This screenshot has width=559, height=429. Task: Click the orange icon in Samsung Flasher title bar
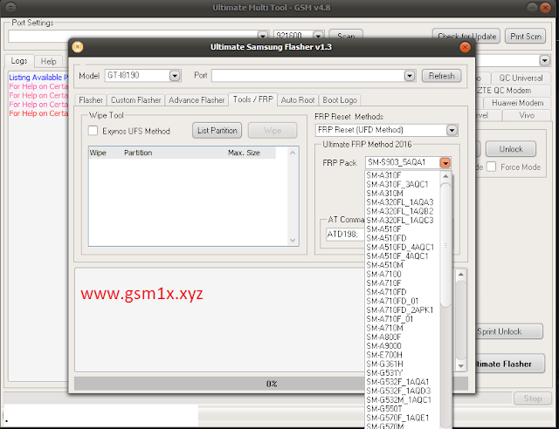point(78,46)
